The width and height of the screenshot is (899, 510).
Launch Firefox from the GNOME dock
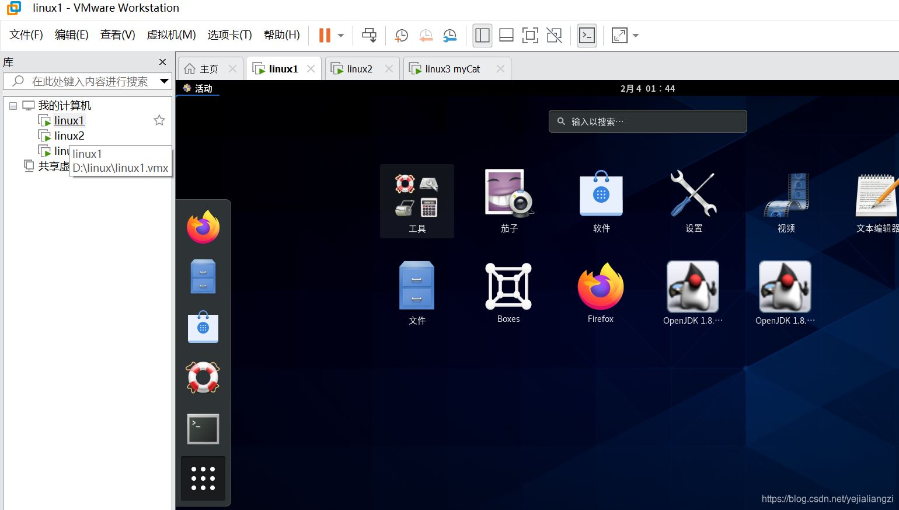[x=203, y=227]
